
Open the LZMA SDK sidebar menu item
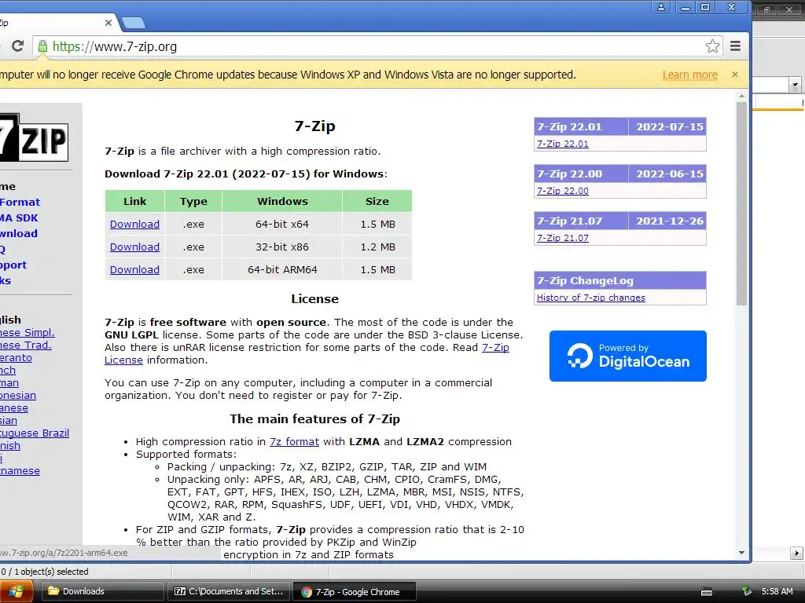[19, 218]
